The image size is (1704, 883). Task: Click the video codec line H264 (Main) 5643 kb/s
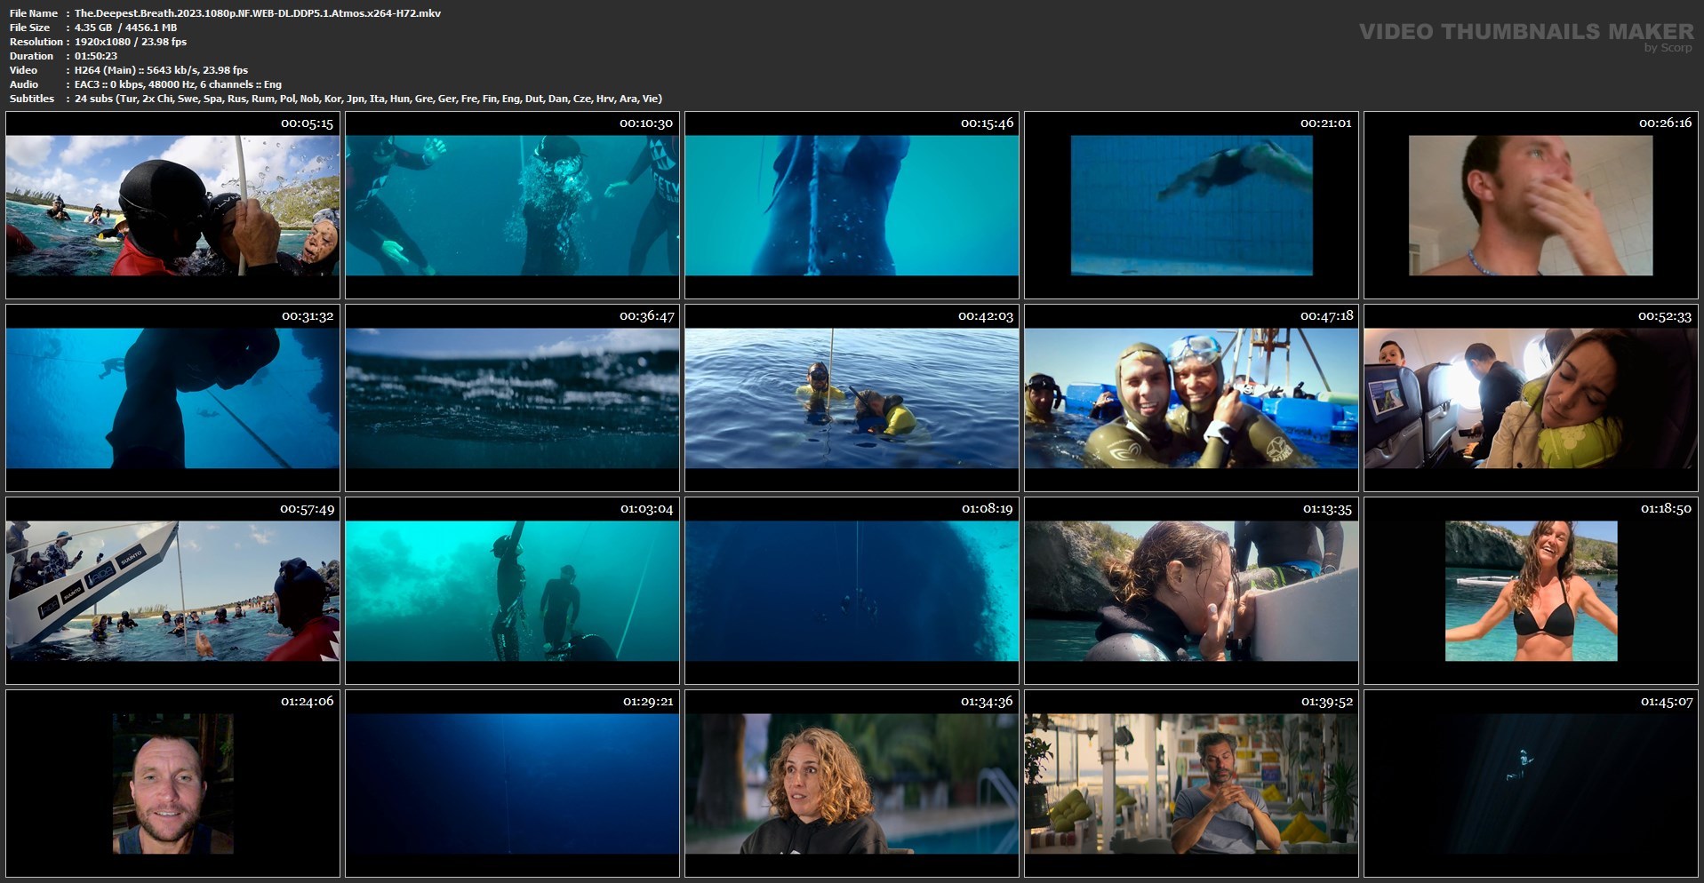coord(161,70)
